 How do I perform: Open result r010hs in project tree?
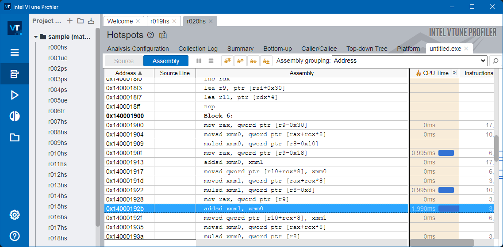(58, 153)
